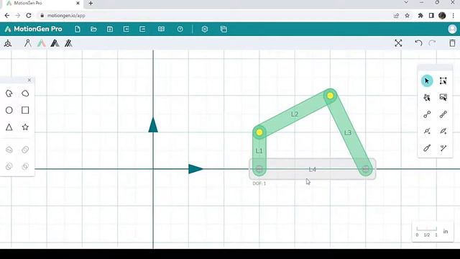Image resolution: width=460 pixels, height=259 pixels.
Task: Click the MotionGen Pro logo
Action: (34, 29)
